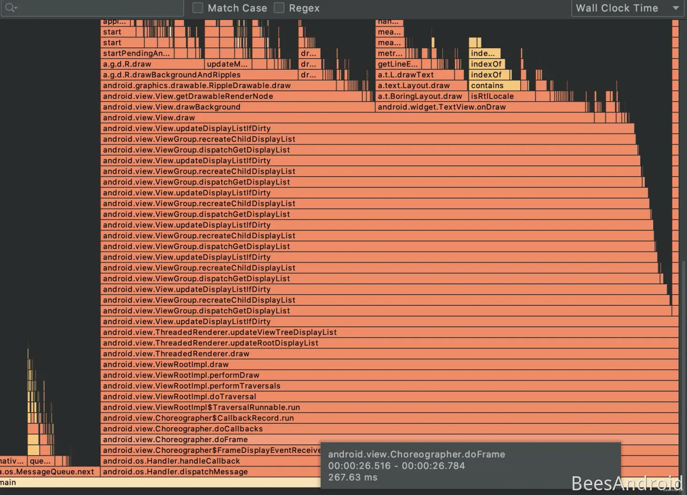The height and width of the screenshot is (495, 687).
Task: Open the Wall Clock Time dropdown
Action: tap(627, 8)
